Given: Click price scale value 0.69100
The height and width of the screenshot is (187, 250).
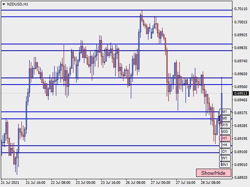Looking at the screenshot, I should [241, 152].
